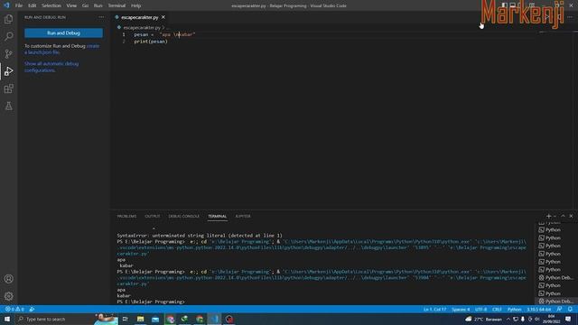Click the feedback icon in status bar
578x325 pixels.
(559, 309)
